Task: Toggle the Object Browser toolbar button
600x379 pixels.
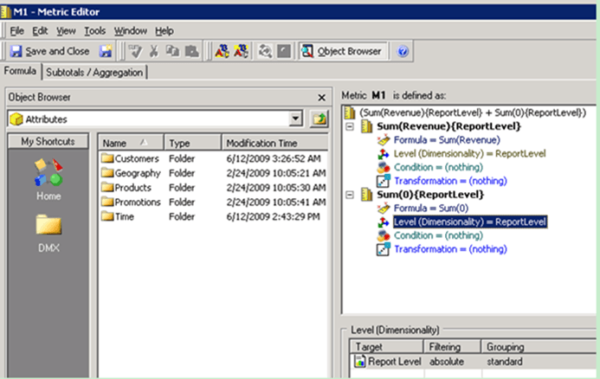Action: point(342,51)
